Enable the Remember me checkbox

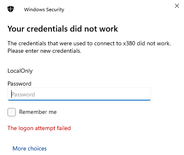click(12, 112)
